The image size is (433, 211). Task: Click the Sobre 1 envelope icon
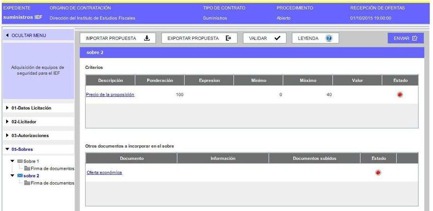pyautogui.click(x=20, y=161)
